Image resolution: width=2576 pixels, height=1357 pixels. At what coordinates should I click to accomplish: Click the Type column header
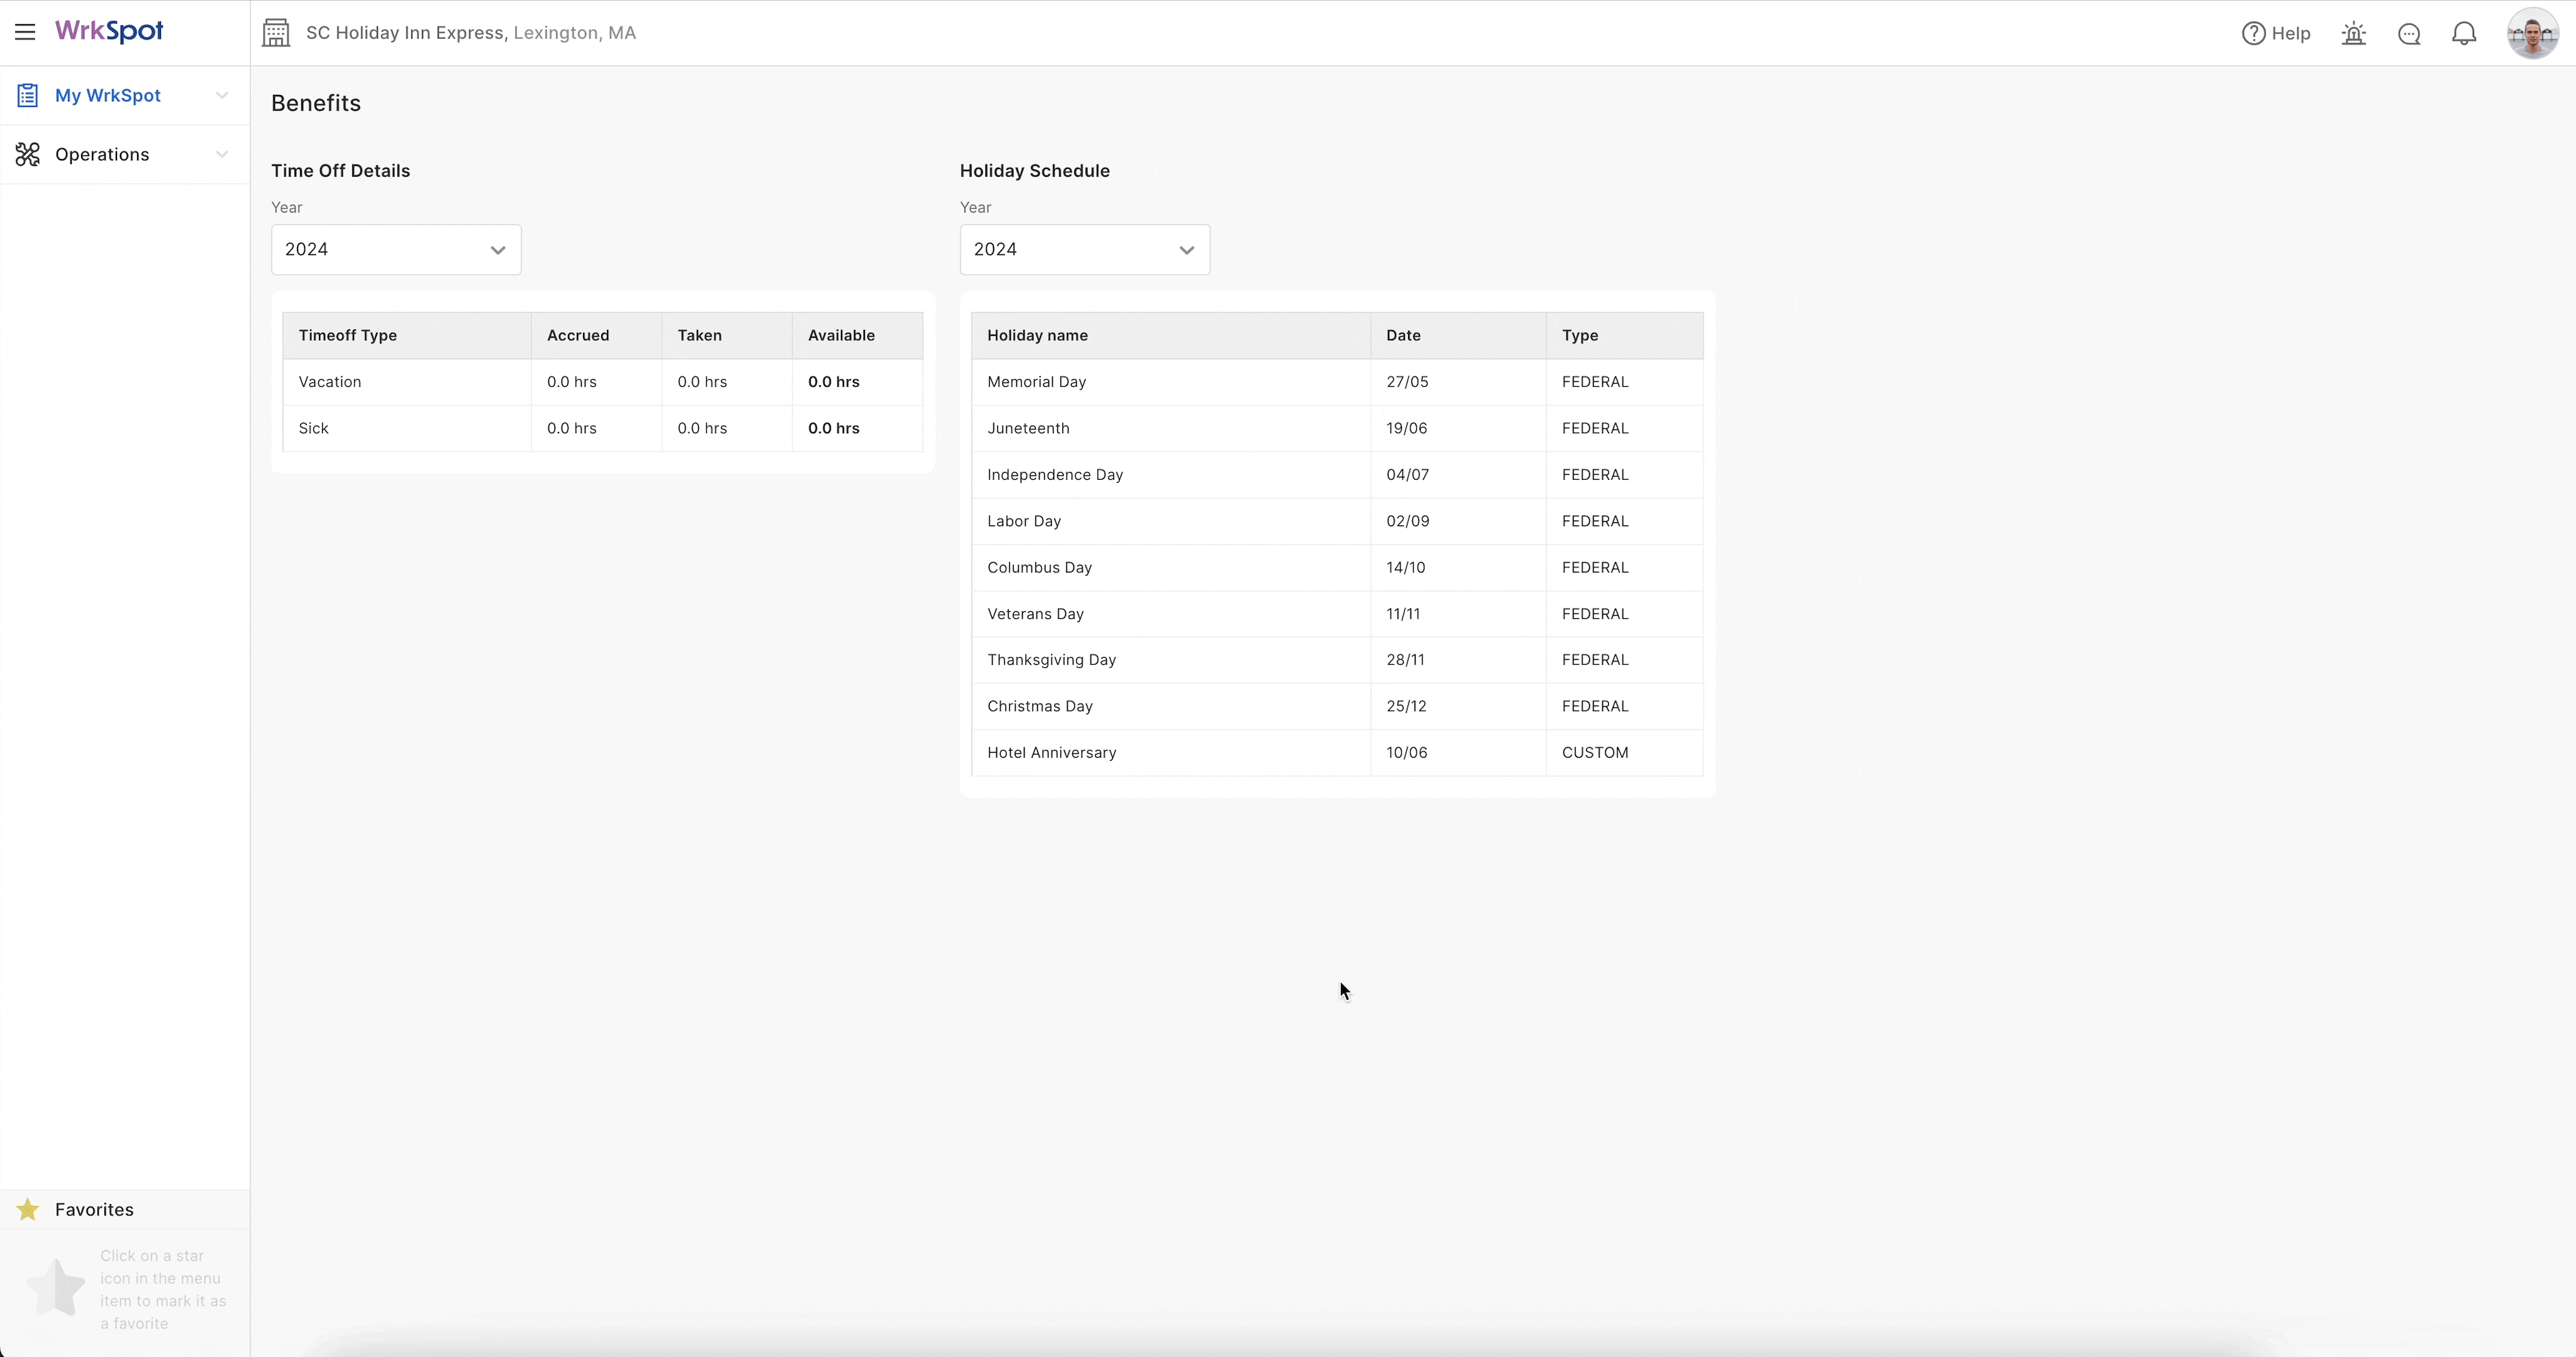click(1625, 335)
